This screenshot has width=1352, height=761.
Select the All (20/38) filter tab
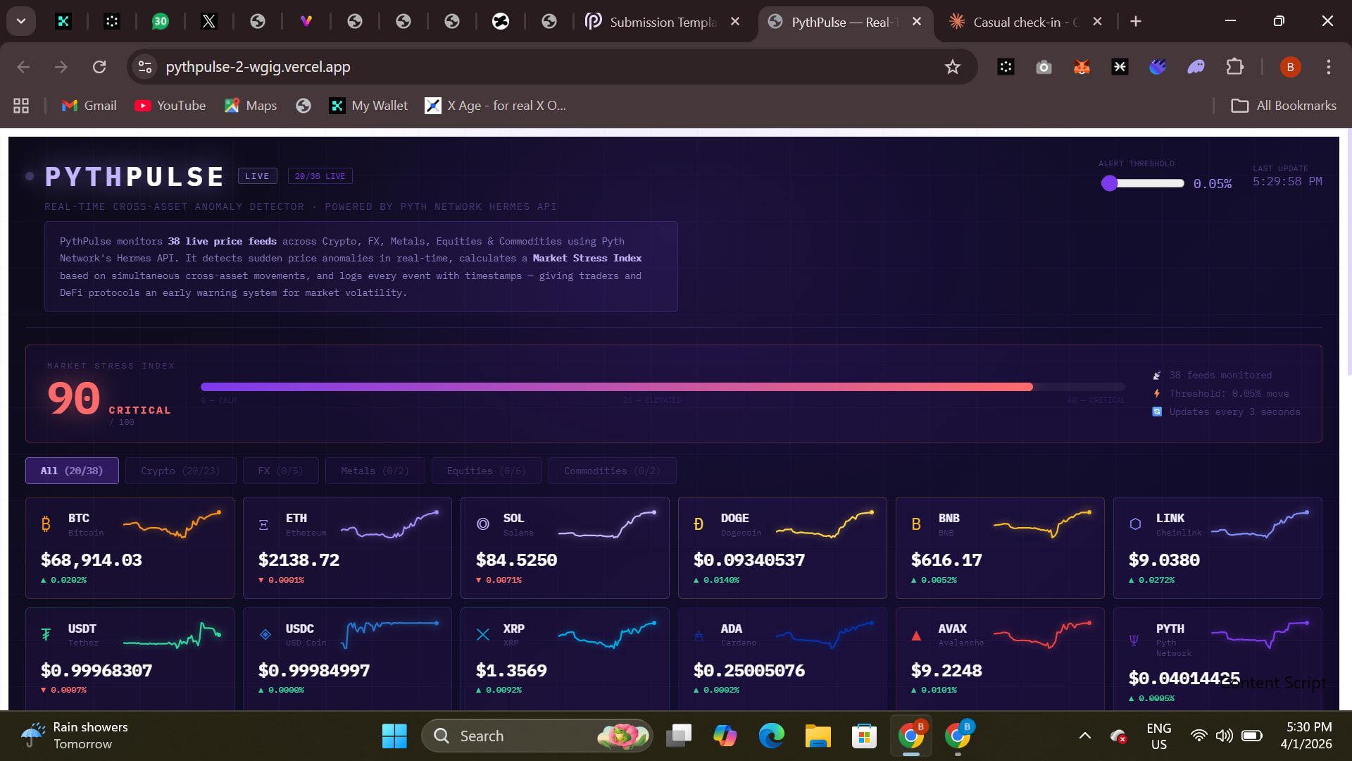(72, 471)
